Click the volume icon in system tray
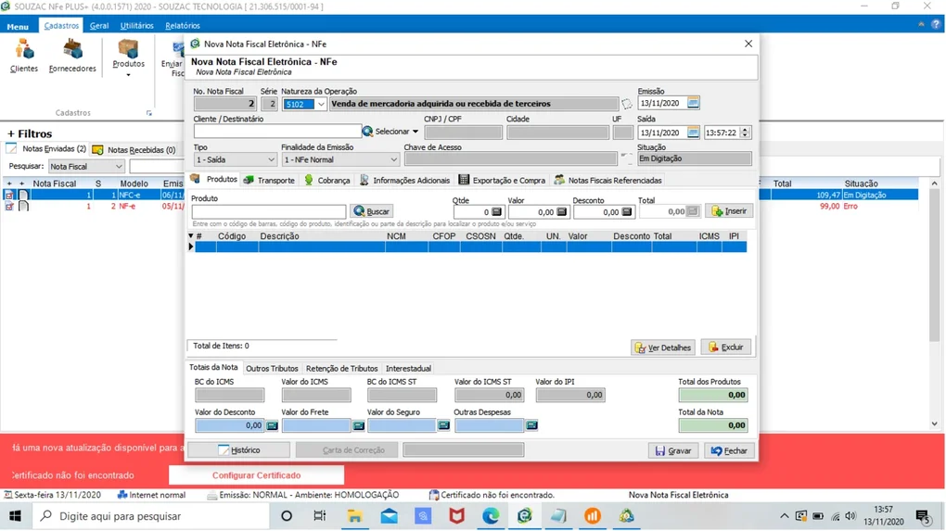Screen dimensions: 946x531 850,516
